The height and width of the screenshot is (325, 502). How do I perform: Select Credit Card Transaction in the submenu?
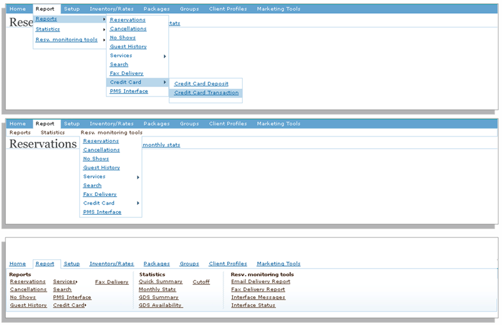click(x=206, y=93)
